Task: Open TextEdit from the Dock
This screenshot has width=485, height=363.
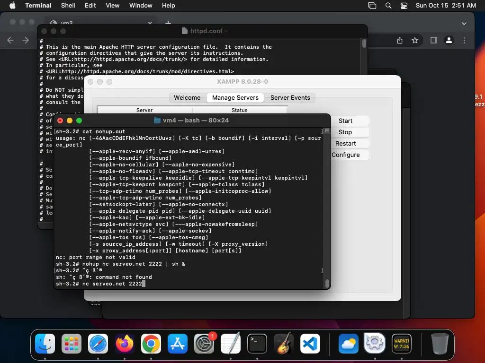Action: 231,344
